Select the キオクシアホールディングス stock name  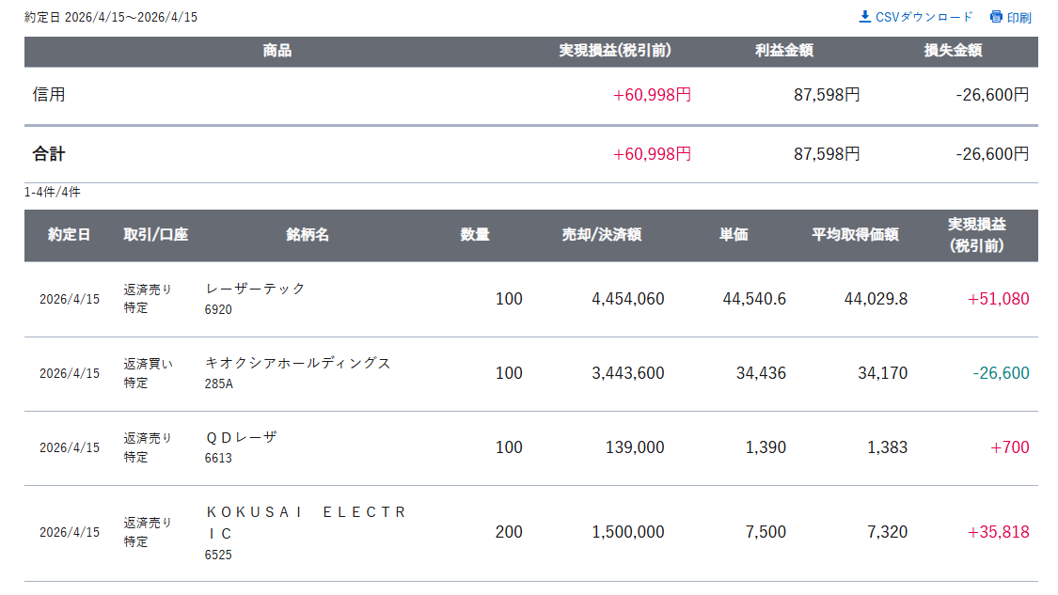(x=298, y=363)
